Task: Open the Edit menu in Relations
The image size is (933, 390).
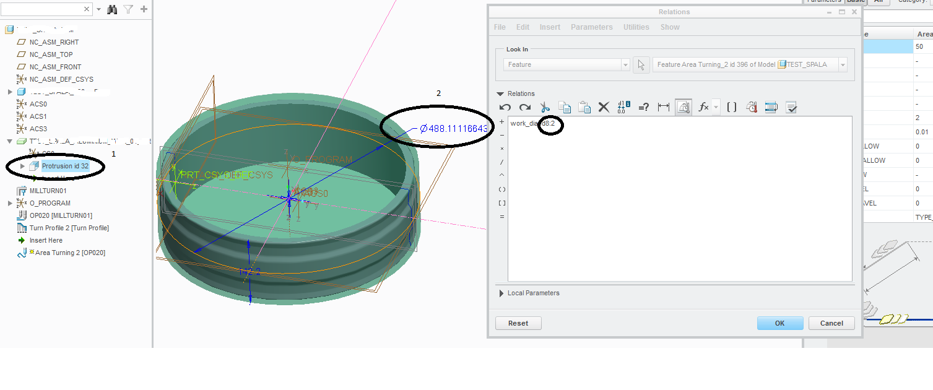Action: coord(523,27)
